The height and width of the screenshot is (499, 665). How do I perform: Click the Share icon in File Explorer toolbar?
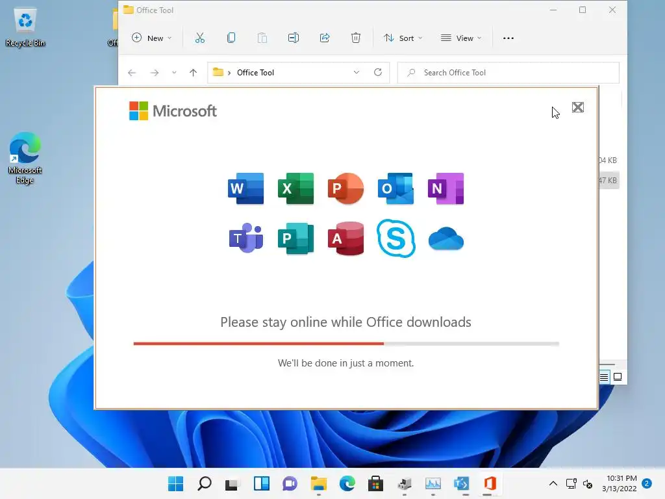(325, 38)
